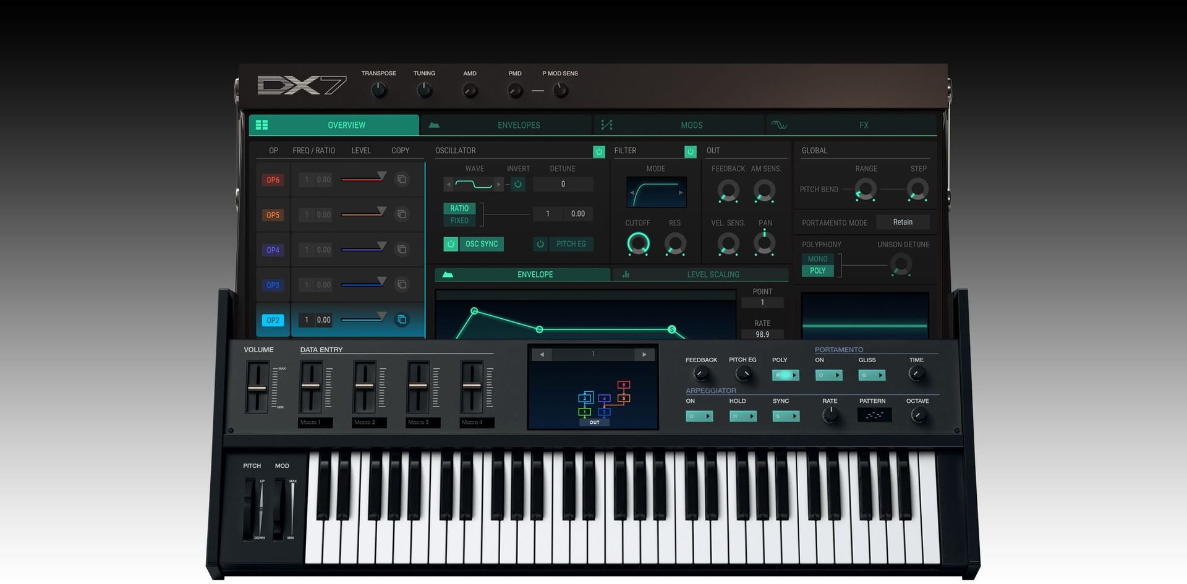Screen dimensions: 1187x584
Task: Open the Portamento Mode Retain dropdown
Action: 903,222
